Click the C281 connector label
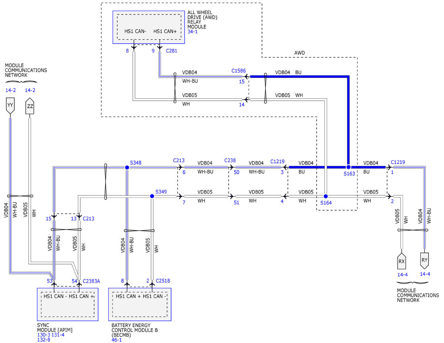The width and height of the screenshot is (444, 343). click(171, 51)
